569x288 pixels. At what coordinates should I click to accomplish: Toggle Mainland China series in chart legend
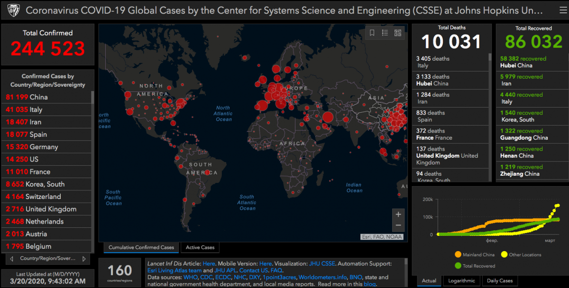point(474,255)
